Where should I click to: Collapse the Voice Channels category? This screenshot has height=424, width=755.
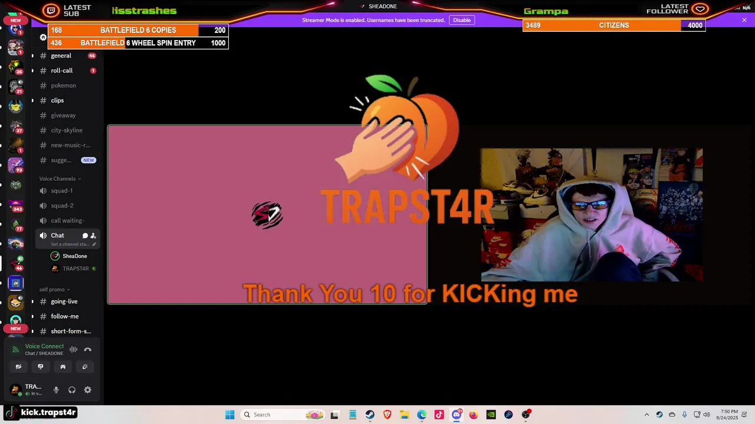click(x=60, y=178)
